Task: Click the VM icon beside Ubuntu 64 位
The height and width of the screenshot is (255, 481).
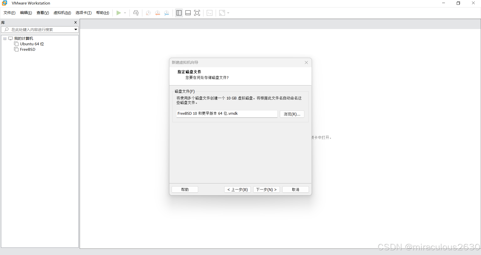Action: point(17,44)
